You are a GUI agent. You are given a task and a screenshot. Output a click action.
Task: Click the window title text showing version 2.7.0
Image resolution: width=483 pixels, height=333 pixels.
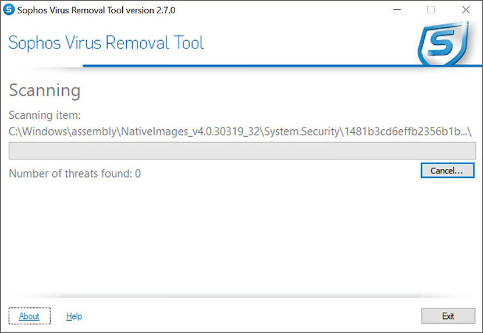tap(96, 10)
